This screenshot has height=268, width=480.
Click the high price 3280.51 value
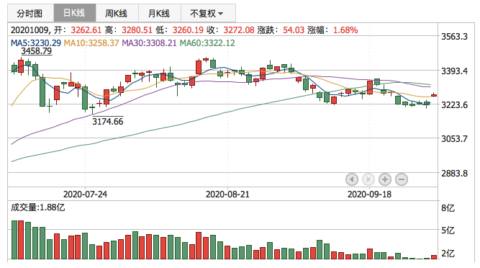(137, 30)
